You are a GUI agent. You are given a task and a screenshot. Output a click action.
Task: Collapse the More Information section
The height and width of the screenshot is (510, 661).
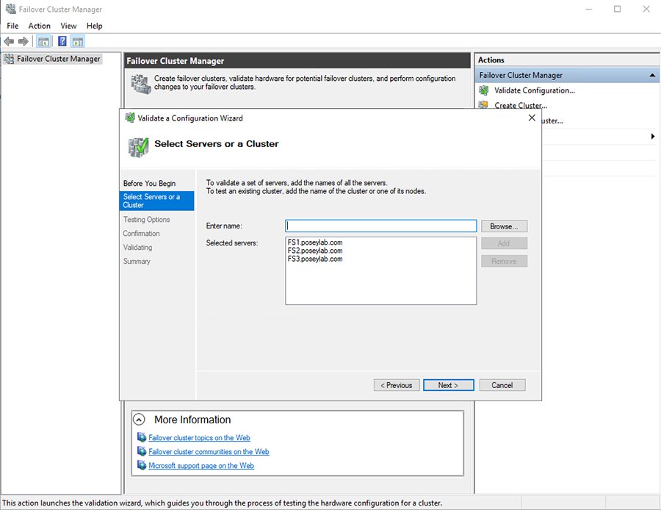tap(139, 419)
